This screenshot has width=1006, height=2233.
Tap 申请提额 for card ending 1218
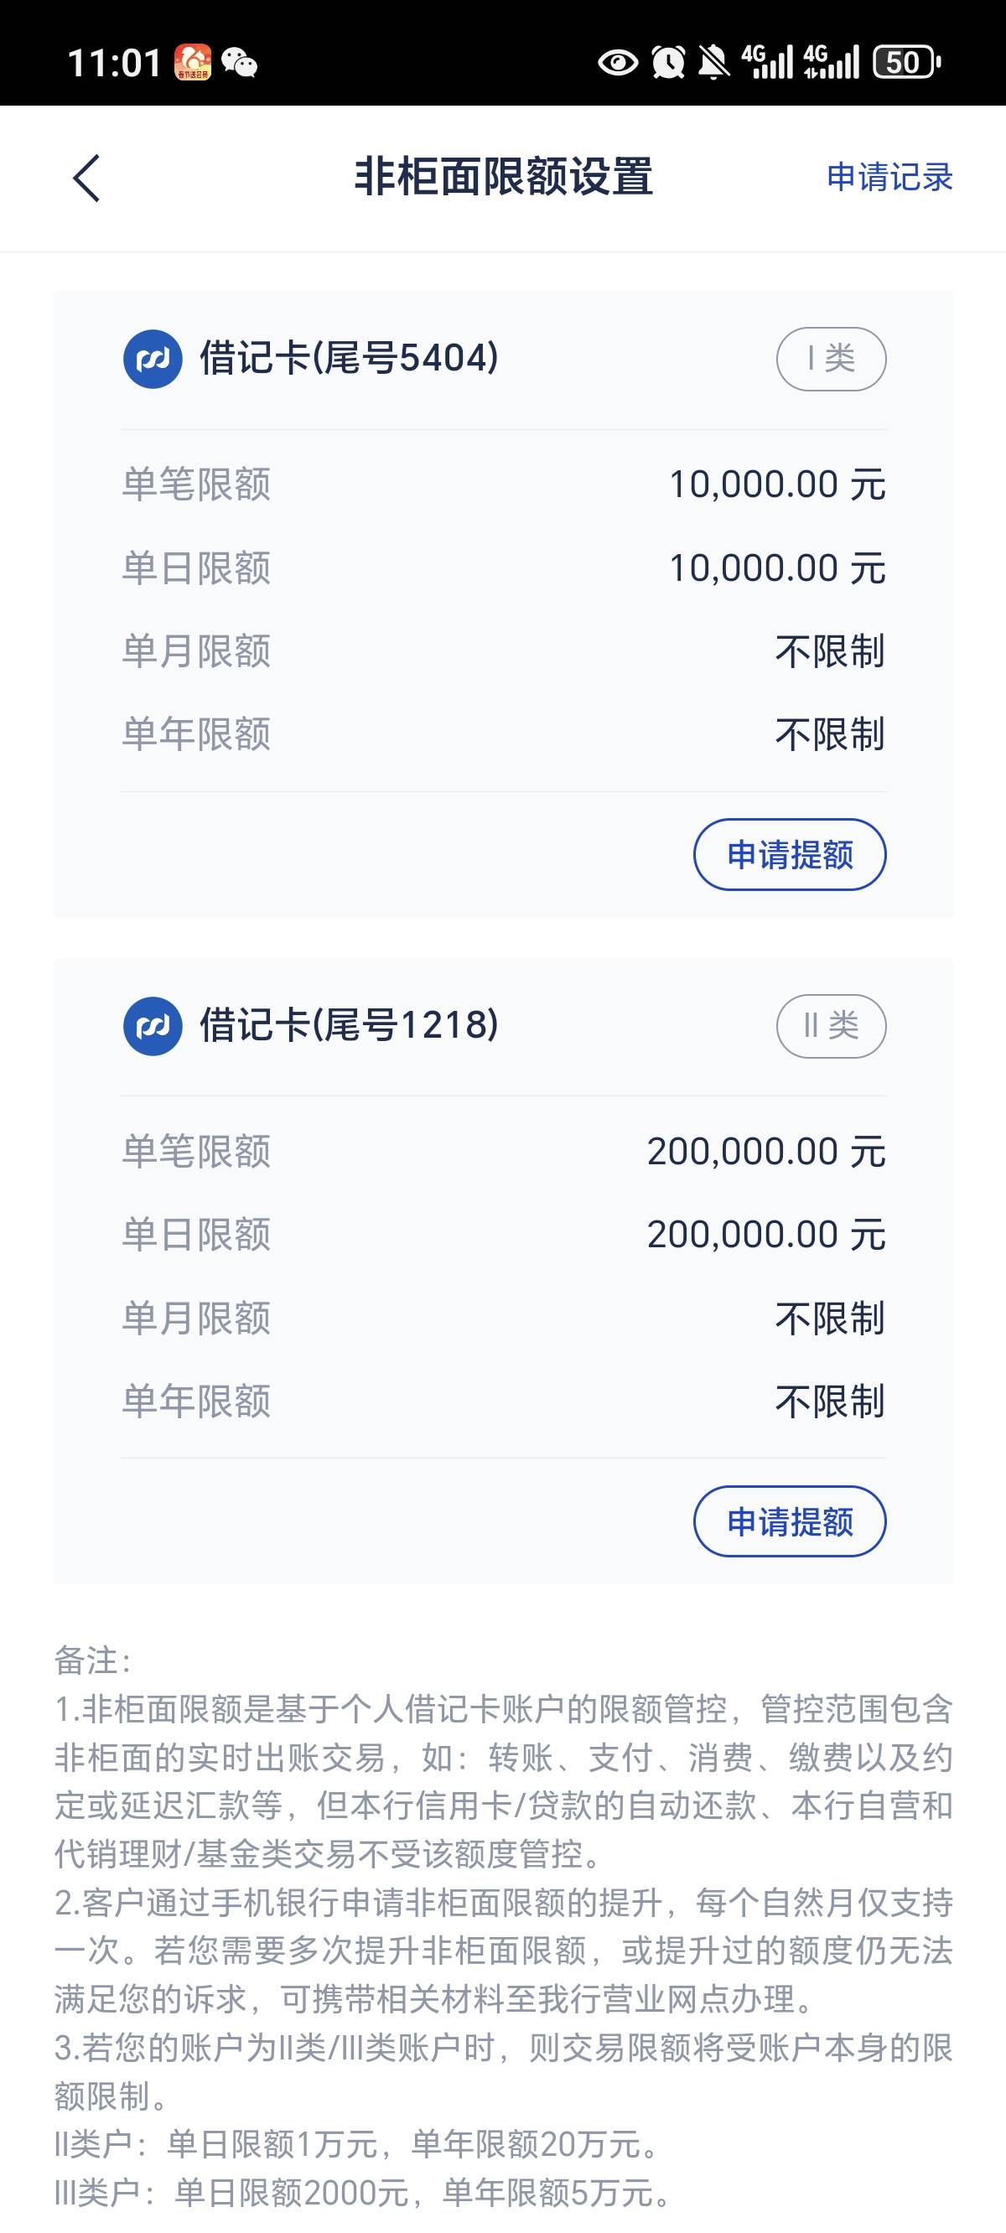[x=789, y=1521]
